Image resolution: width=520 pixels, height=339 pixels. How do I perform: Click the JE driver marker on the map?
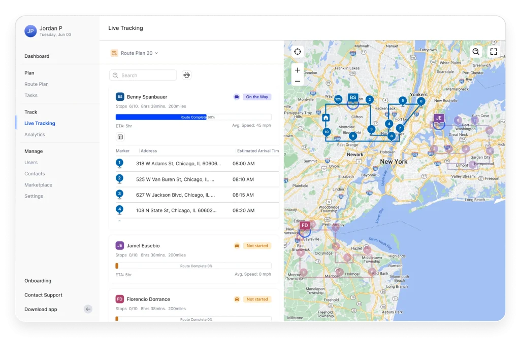tap(439, 119)
